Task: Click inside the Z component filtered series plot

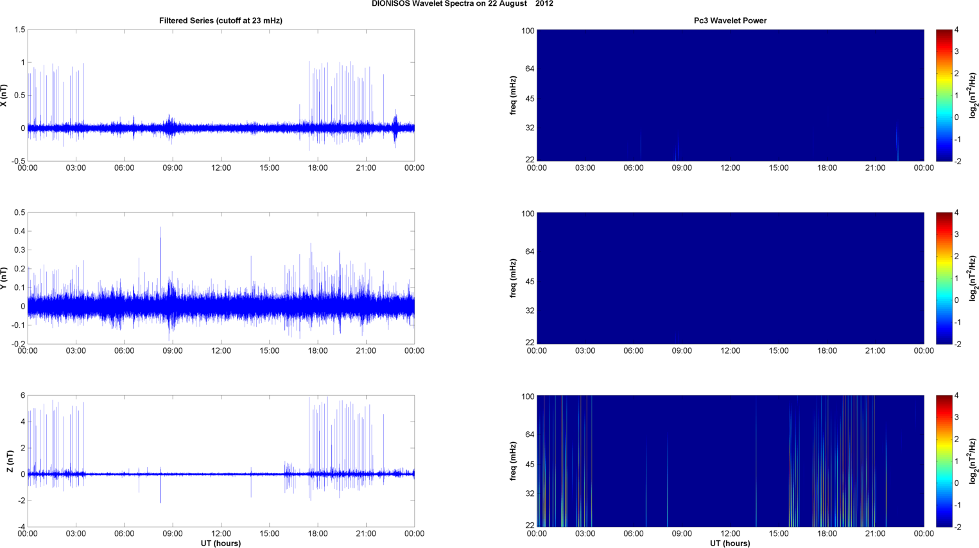Action: (221, 461)
